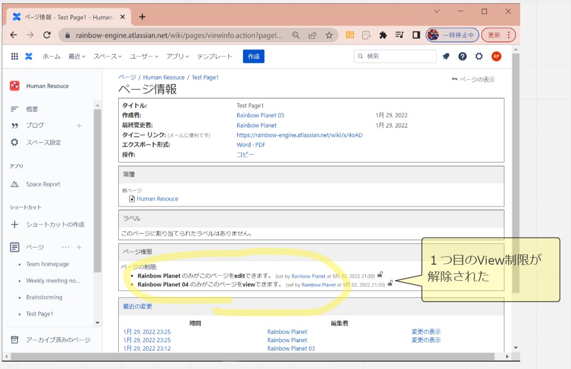This screenshot has width=571, height=369.
Task: Open the browser Extensions puzzle icon
Action: [x=383, y=35]
